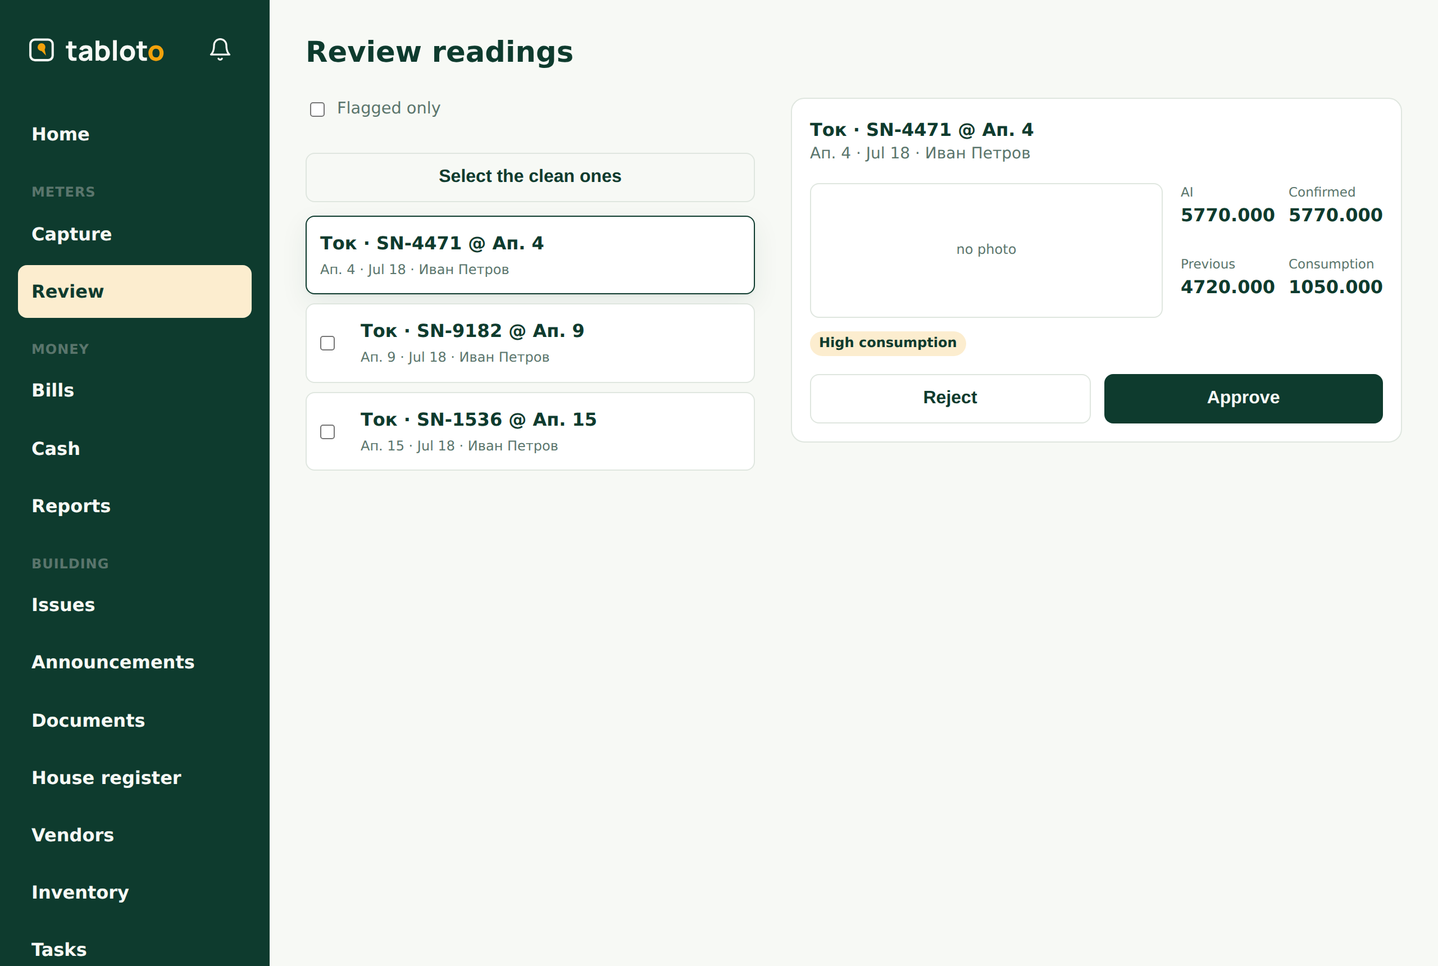Click the High consumption badge
The width and height of the screenshot is (1438, 966).
[x=888, y=343]
